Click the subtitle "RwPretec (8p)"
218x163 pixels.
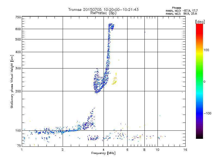point(103,13)
